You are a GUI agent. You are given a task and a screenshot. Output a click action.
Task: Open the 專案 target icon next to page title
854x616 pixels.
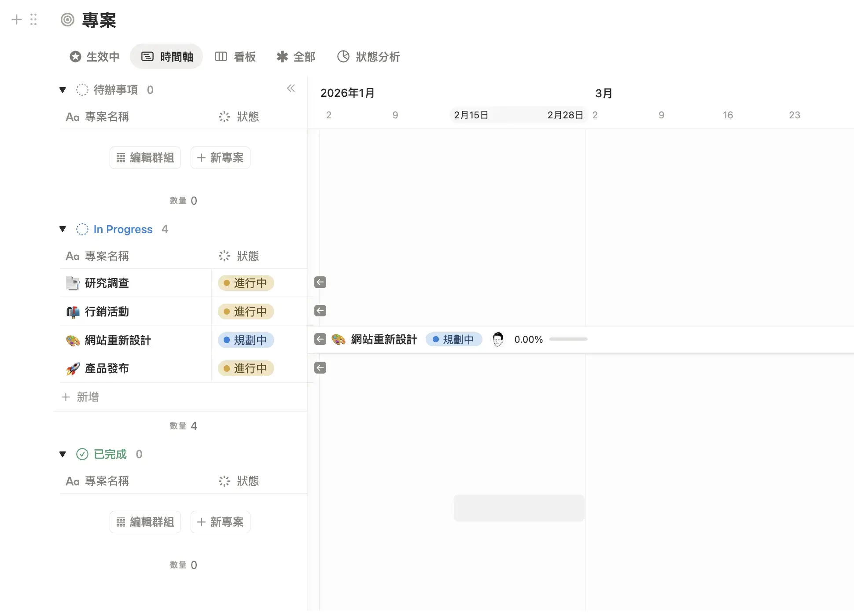tap(67, 20)
